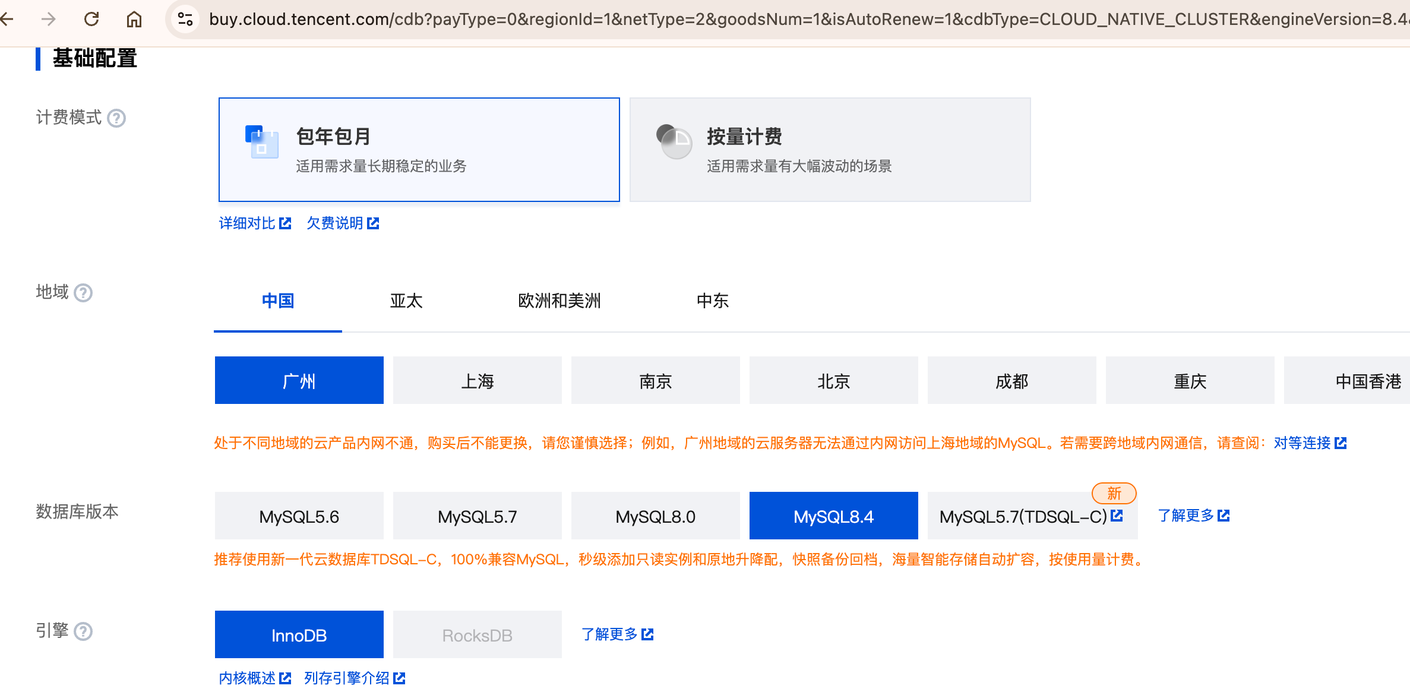Click the 新 badge on TDSQL-C
The height and width of the screenshot is (695, 1410).
1114,493
